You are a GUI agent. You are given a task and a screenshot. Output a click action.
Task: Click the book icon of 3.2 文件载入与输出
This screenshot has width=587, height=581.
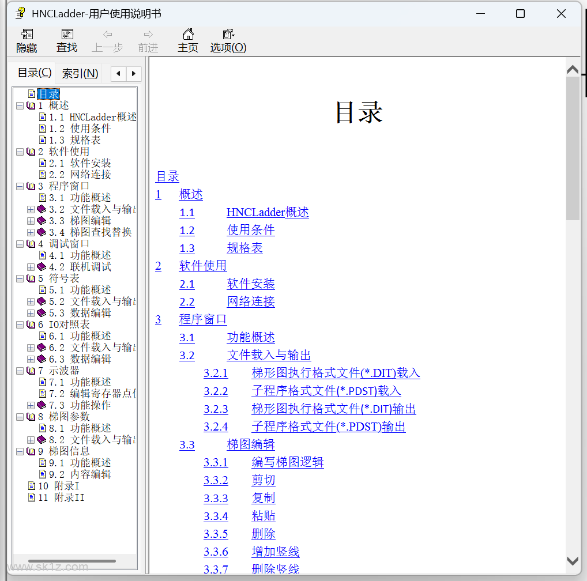[x=42, y=209]
